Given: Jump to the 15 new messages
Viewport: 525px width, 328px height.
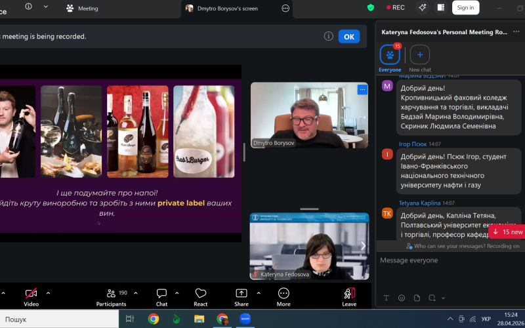Looking at the screenshot, I should tap(507, 232).
